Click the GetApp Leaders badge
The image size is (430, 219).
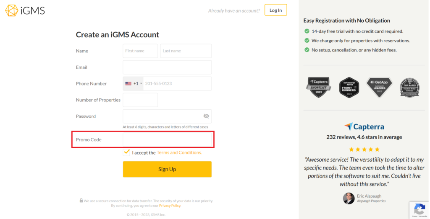(379, 87)
